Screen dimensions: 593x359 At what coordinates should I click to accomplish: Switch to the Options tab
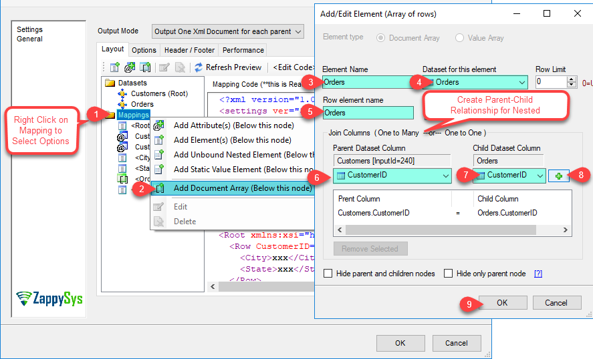coord(144,50)
